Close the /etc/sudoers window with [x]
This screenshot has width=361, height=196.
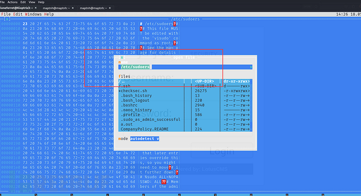pos(7,19)
